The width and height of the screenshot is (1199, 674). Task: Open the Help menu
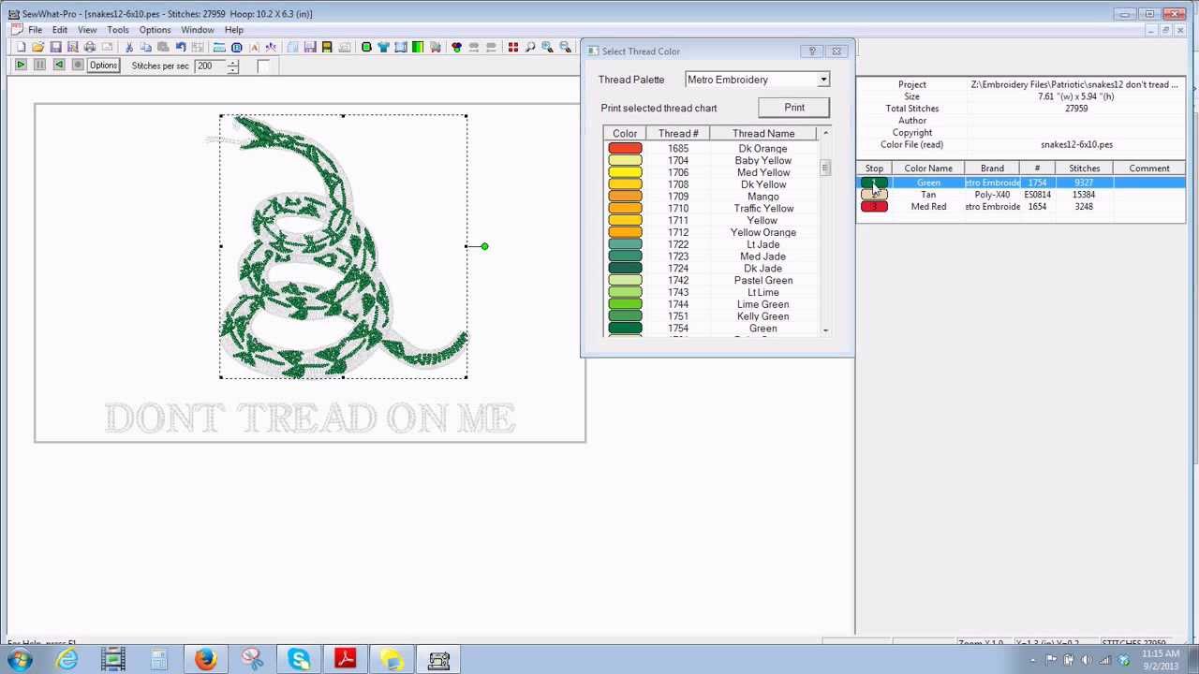(234, 30)
